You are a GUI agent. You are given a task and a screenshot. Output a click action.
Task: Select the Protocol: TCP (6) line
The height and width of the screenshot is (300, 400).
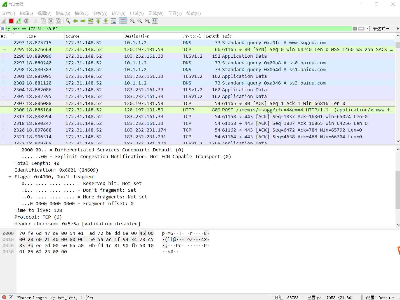pos(38,217)
